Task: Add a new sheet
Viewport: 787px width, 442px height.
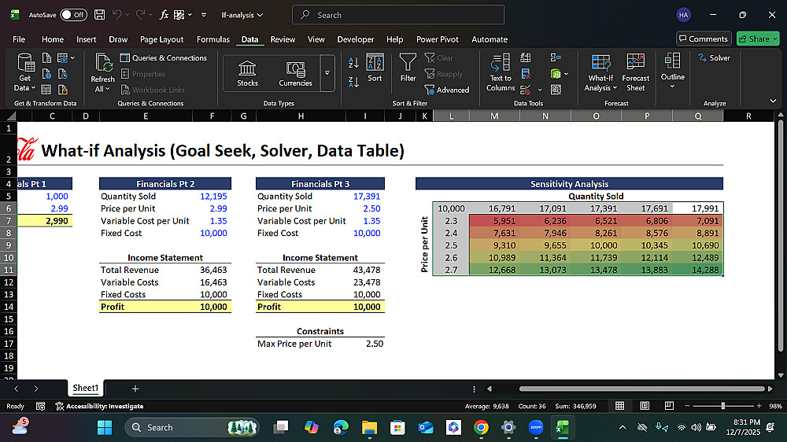Action: click(135, 389)
